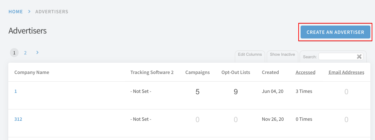Image resolution: width=375 pixels, height=140 pixels.
Task: Sort by Campaigns column header
Action: [198, 72]
